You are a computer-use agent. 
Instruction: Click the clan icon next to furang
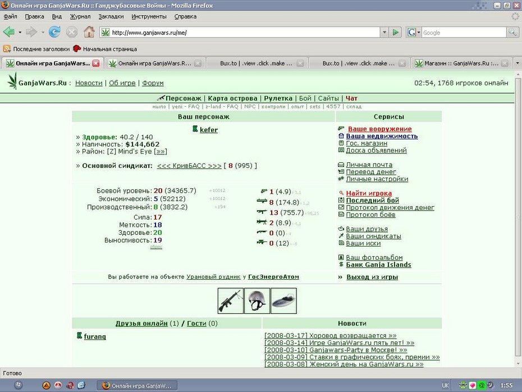coord(79,335)
